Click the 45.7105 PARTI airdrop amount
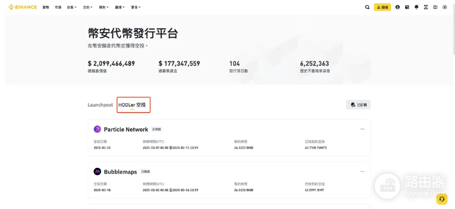 [316, 148]
